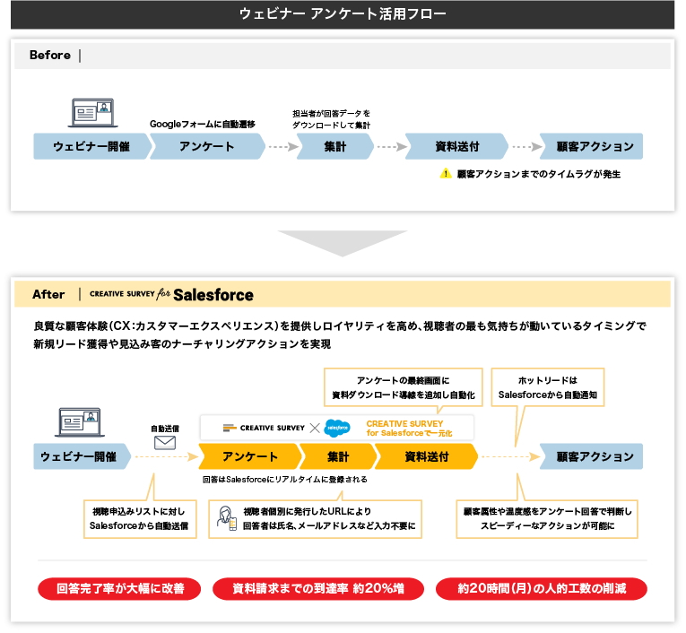
Task: Select the orange アンケート step
Action: [250, 456]
